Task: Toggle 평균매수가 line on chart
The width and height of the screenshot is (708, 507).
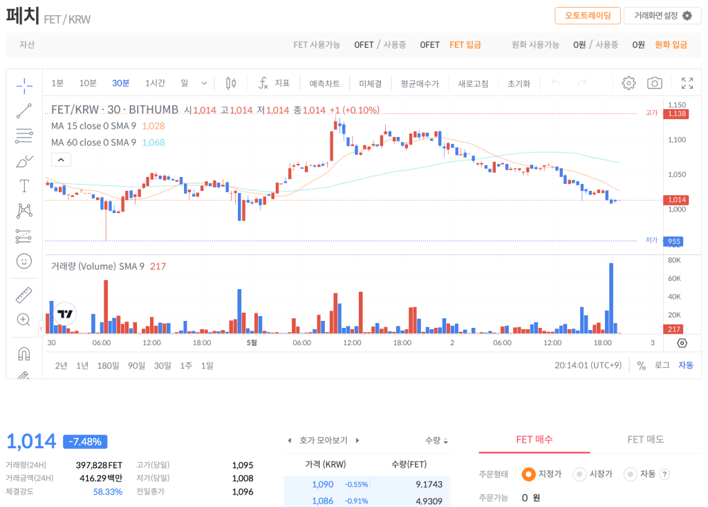Action: point(420,84)
